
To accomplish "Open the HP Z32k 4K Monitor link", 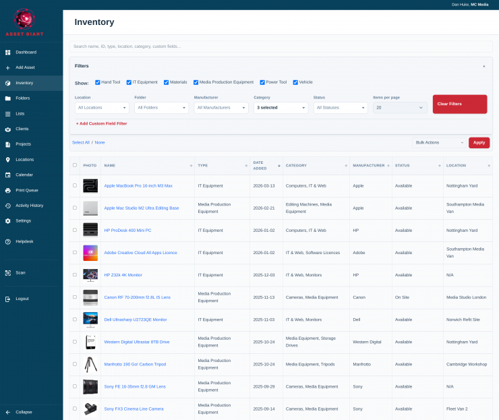I will click(x=123, y=275).
